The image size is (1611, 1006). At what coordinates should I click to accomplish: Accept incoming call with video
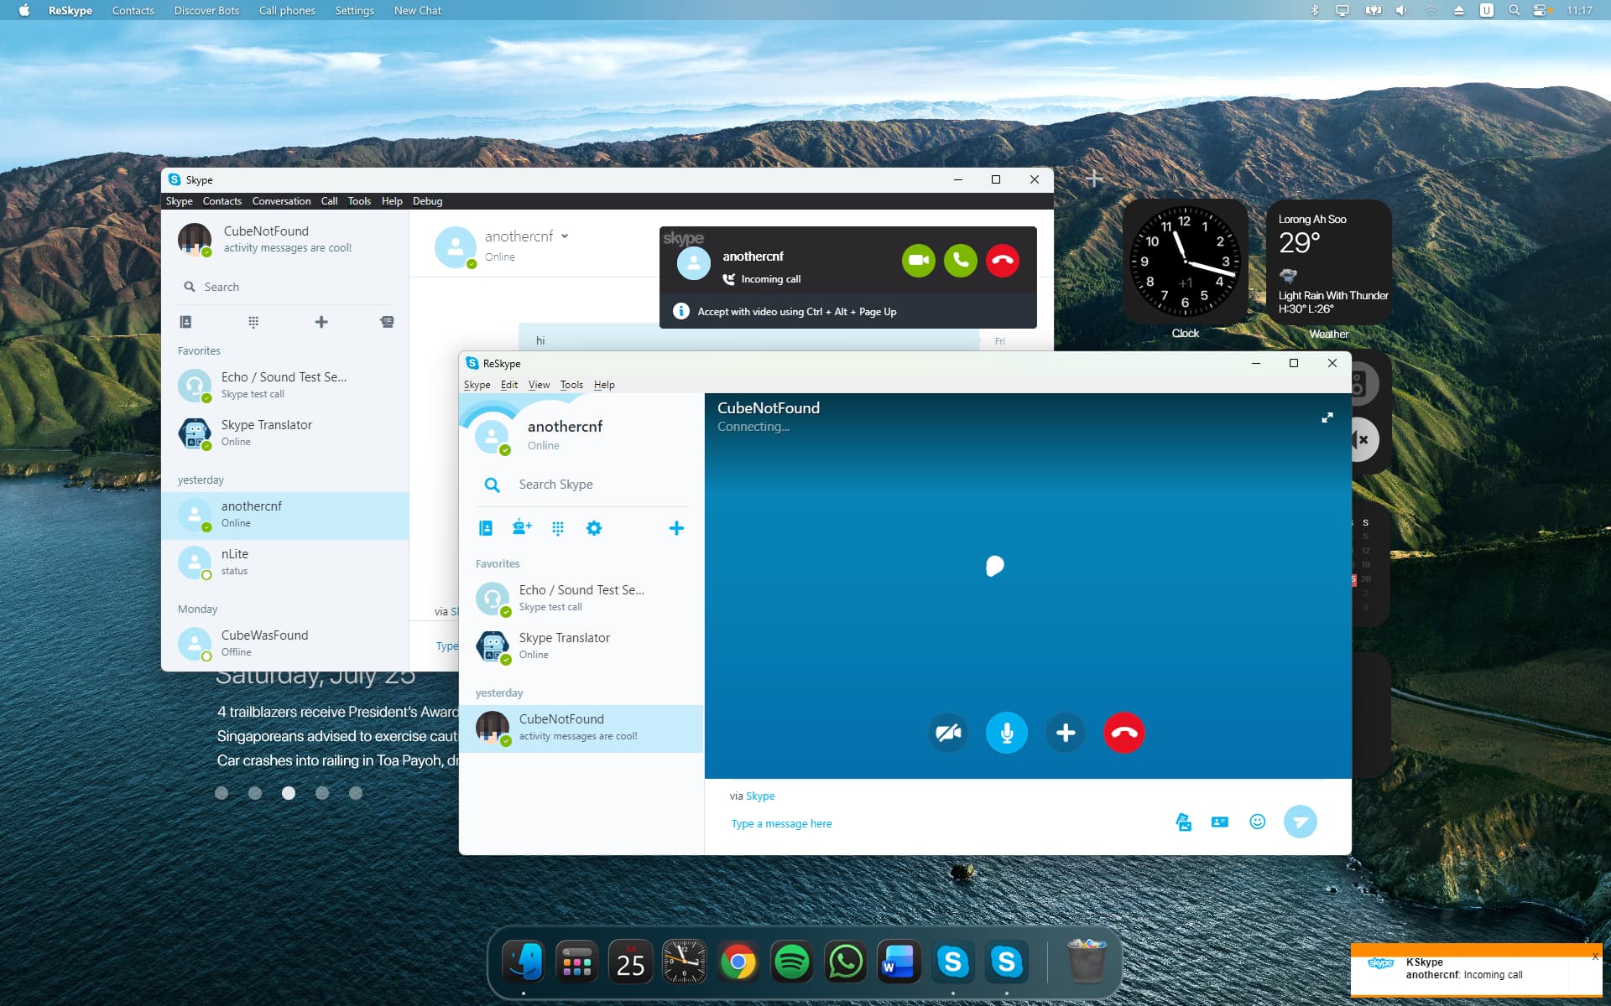click(918, 260)
